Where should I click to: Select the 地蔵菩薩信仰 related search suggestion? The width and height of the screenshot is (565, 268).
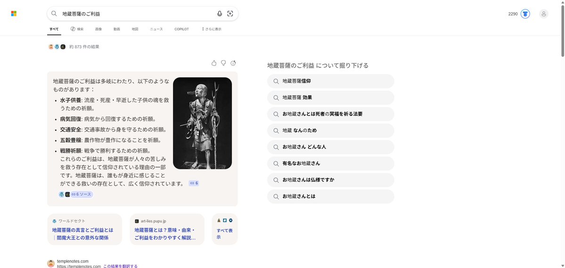[330, 81]
